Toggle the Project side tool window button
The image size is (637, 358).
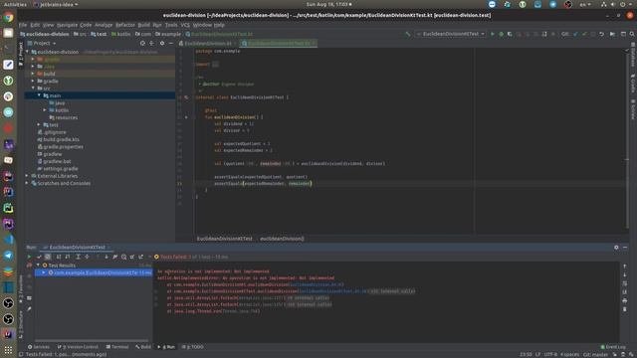[21, 55]
